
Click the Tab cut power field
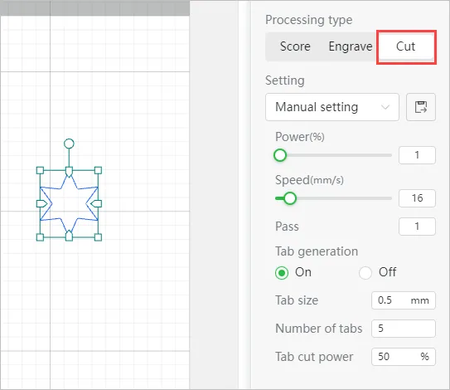pos(404,357)
